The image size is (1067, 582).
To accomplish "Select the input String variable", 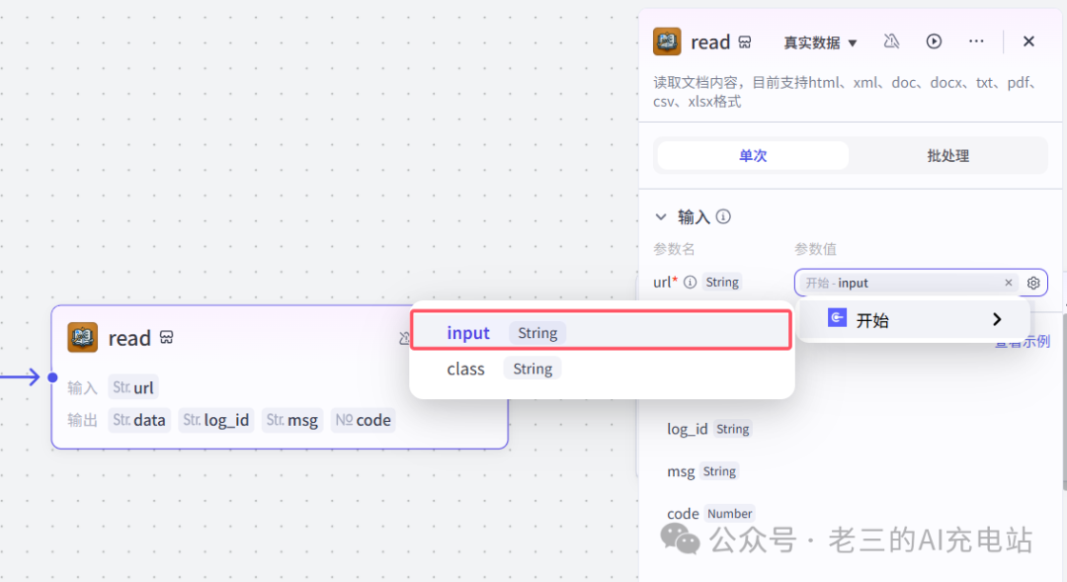I will pos(602,331).
